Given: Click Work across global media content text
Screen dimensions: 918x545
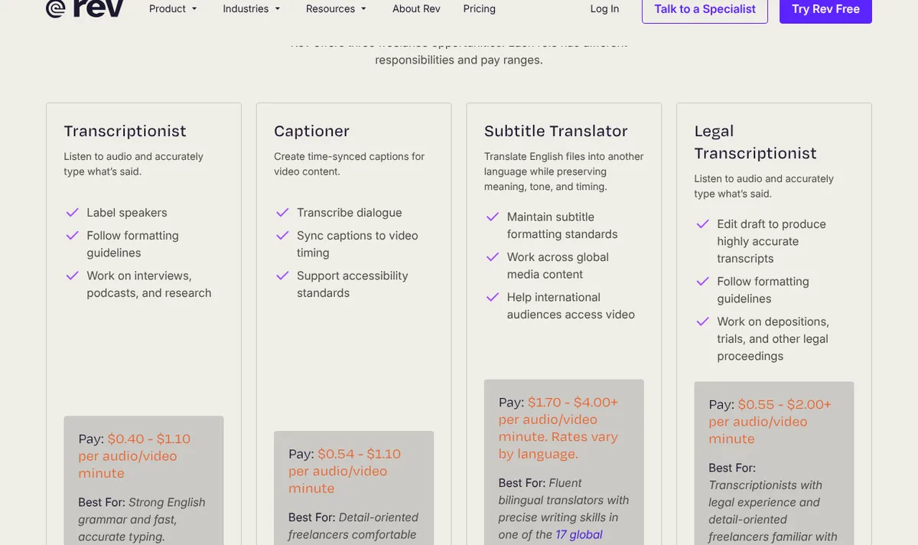Looking at the screenshot, I should tap(558, 266).
